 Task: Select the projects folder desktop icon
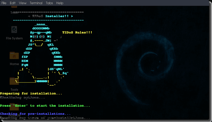(14, 107)
